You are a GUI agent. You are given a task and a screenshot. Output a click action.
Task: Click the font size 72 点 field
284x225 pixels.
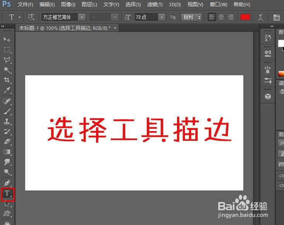click(146, 17)
